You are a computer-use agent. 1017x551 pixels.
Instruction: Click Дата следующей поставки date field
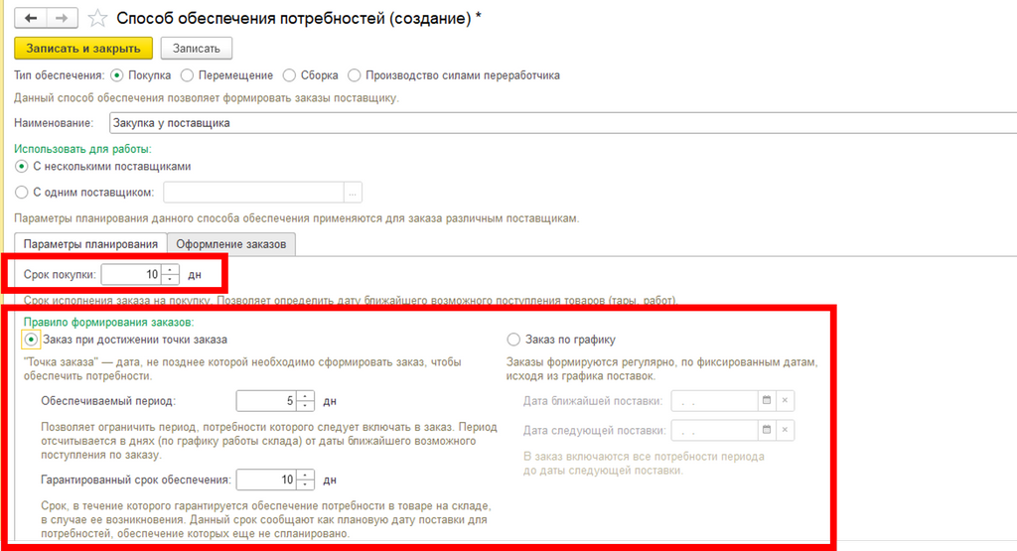click(x=715, y=430)
